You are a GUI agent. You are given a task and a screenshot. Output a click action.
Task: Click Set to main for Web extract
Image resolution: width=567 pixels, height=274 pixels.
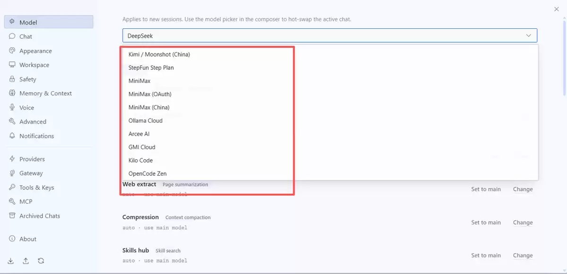coord(486,189)
